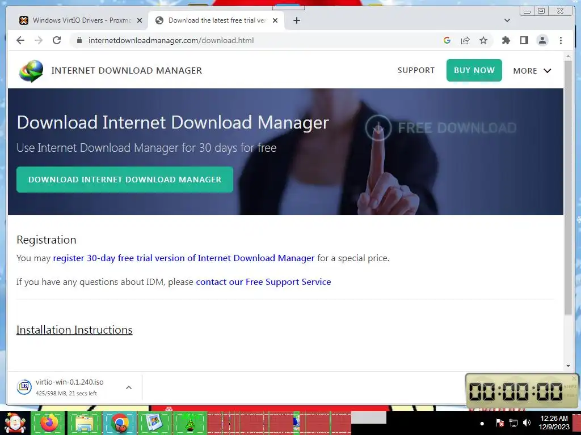This screenshot has height=435, width=581.
Task: Click the network tray icon
Action: point(513,423)
